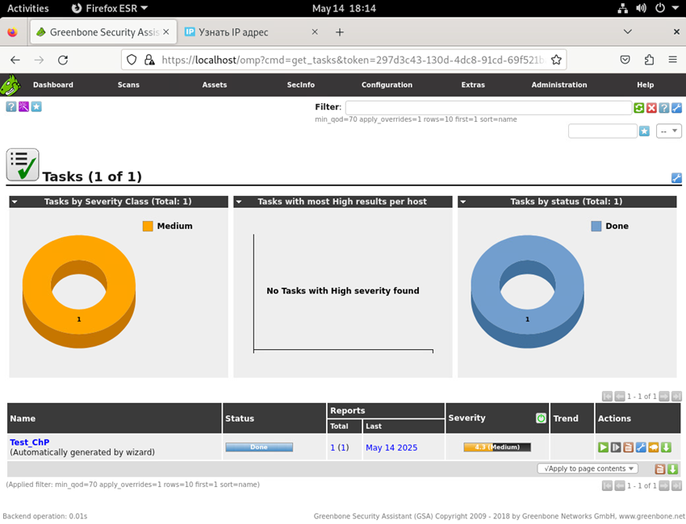This screenshot has width=686, height=524.
Task: Start the Test_ChP task with green play icon
Action: coord(604,447)
